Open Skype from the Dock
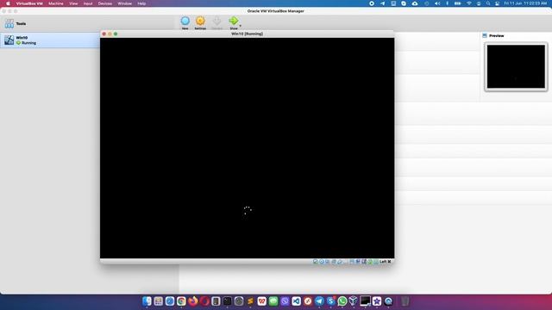Image resolution: width=552 pixels, height=310 pixels. (x=330, y=301)
